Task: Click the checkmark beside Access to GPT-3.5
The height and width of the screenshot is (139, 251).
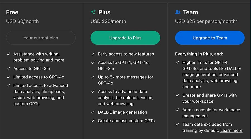Action: [x=8, y=68]
